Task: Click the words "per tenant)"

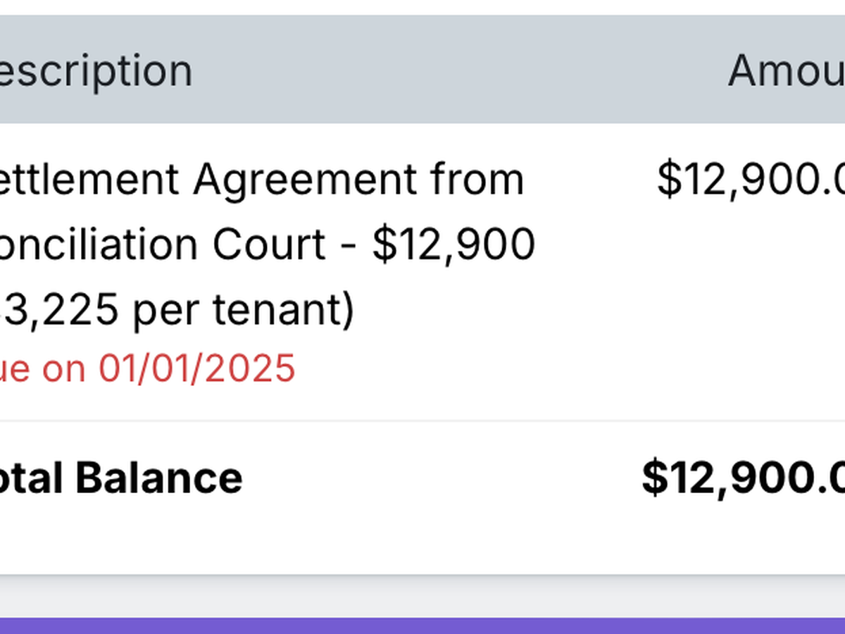Action: [x=243, y=310]
